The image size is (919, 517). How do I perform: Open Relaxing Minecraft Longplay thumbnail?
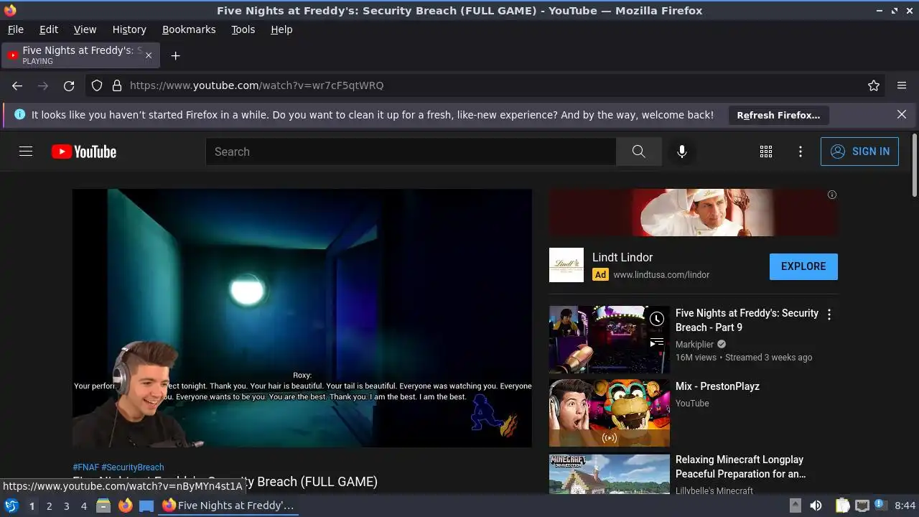(610, 474)
